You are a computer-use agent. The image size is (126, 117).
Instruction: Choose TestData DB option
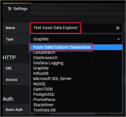coord(76,110)
